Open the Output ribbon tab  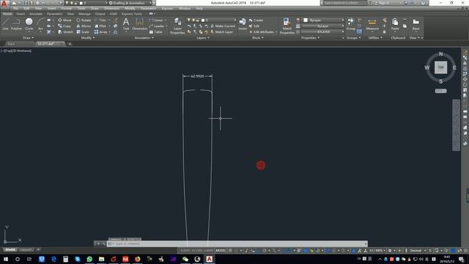(x=100, y=14)
